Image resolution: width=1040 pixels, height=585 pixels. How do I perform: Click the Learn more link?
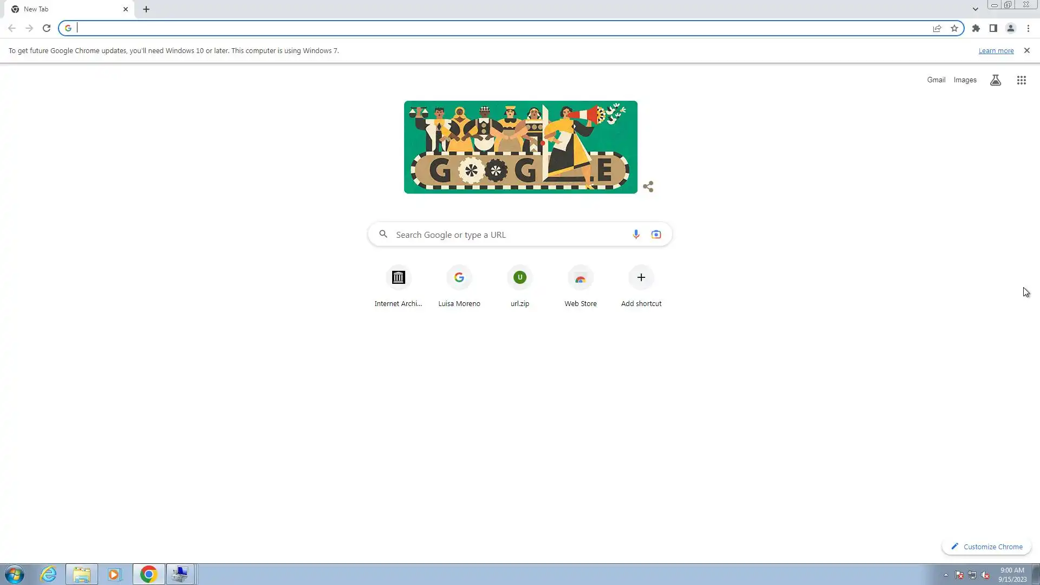pos(996,51)
